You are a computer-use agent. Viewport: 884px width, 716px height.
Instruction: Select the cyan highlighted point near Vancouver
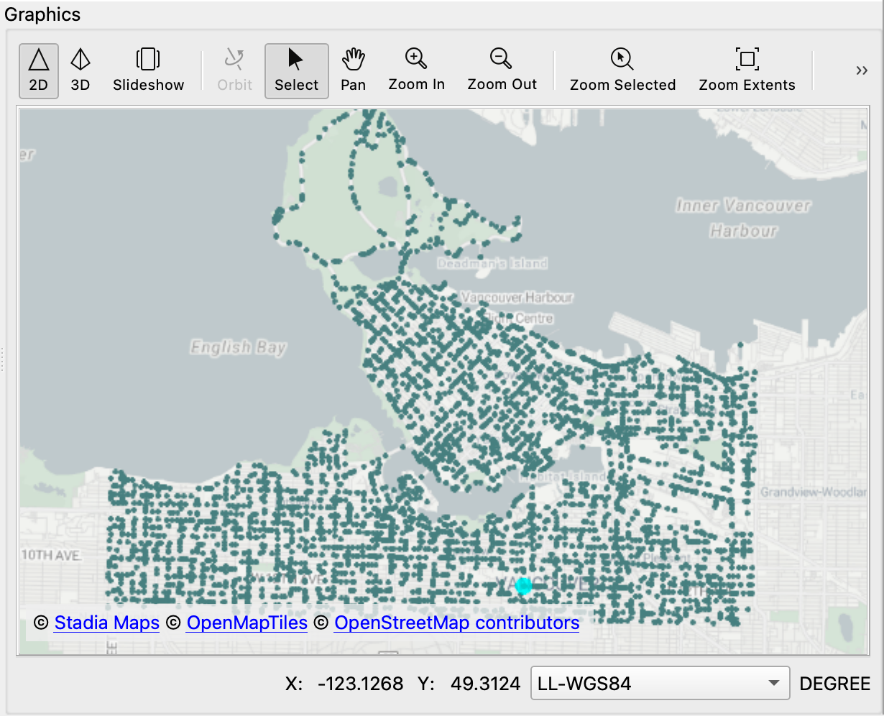523,587
